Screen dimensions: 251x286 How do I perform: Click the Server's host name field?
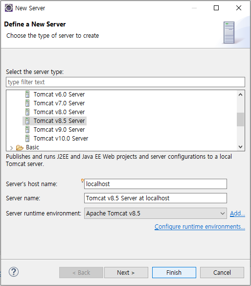tap(156, 184)
